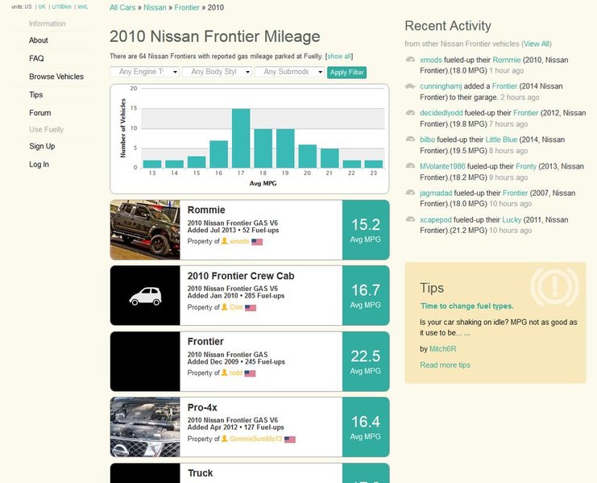Viewport: 597px width, 483px height.
Task: Go to Browse Vehicles
Action: point(56,77)
